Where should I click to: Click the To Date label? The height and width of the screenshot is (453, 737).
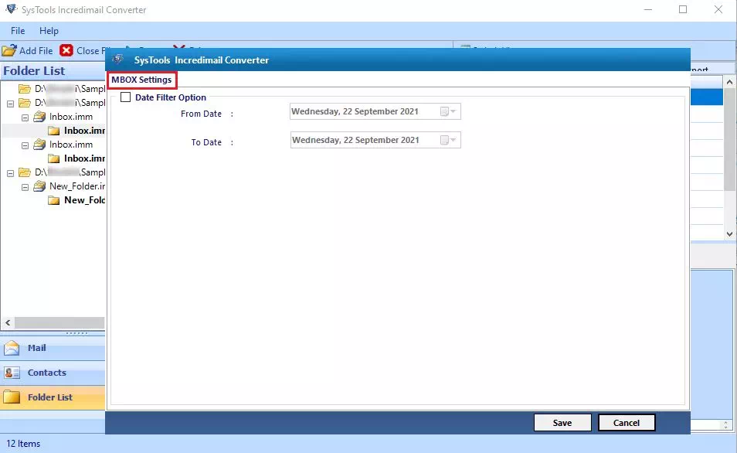tap(206, 142)
